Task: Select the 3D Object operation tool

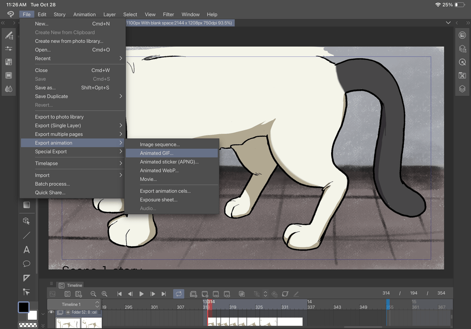Action: click(26, 221)
